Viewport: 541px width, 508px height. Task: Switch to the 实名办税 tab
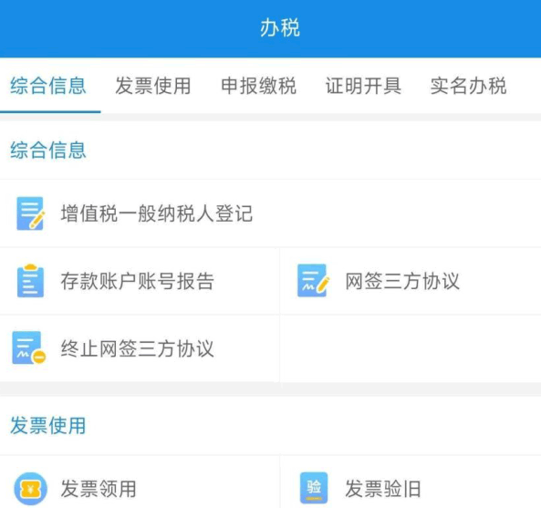469,86
